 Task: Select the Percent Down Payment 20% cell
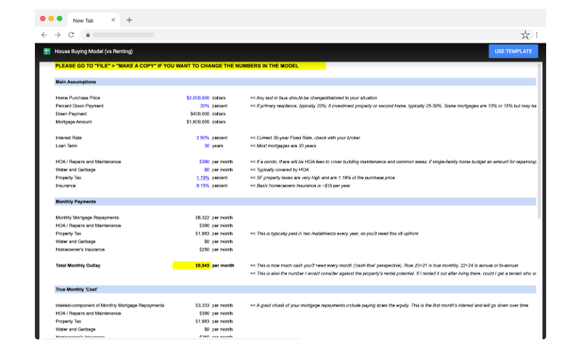205,106
